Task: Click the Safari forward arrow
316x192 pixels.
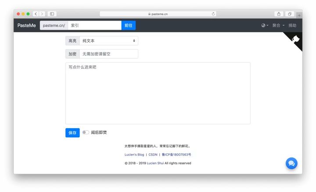Action: 42,14
